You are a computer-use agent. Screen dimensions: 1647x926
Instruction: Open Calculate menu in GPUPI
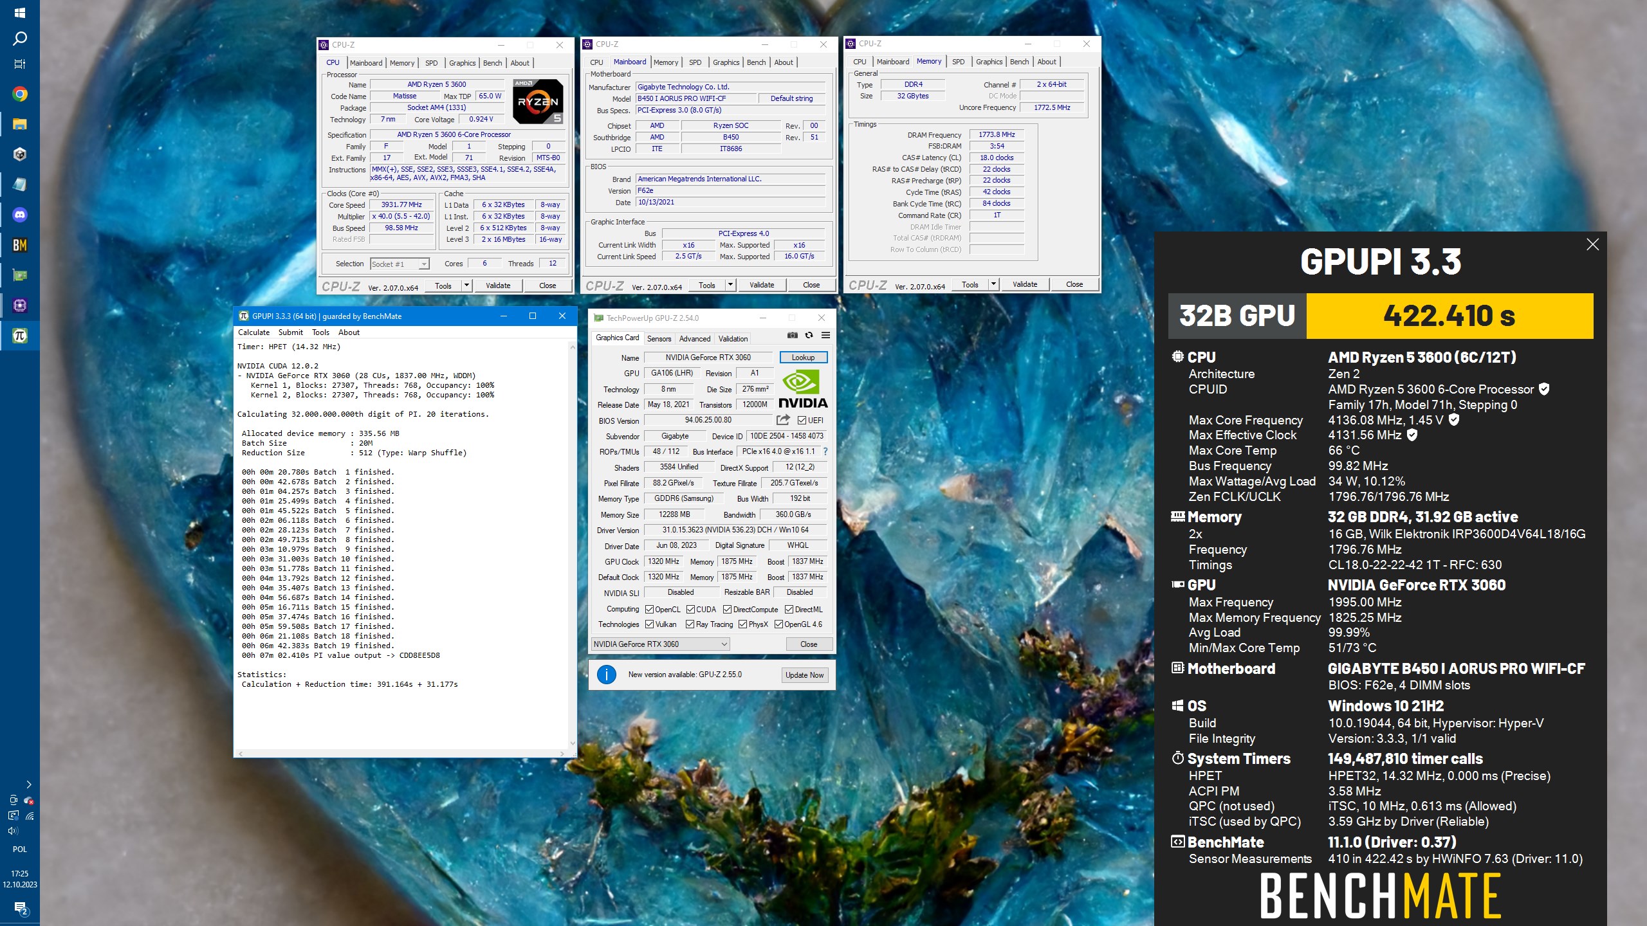click(x=253, y=332)
